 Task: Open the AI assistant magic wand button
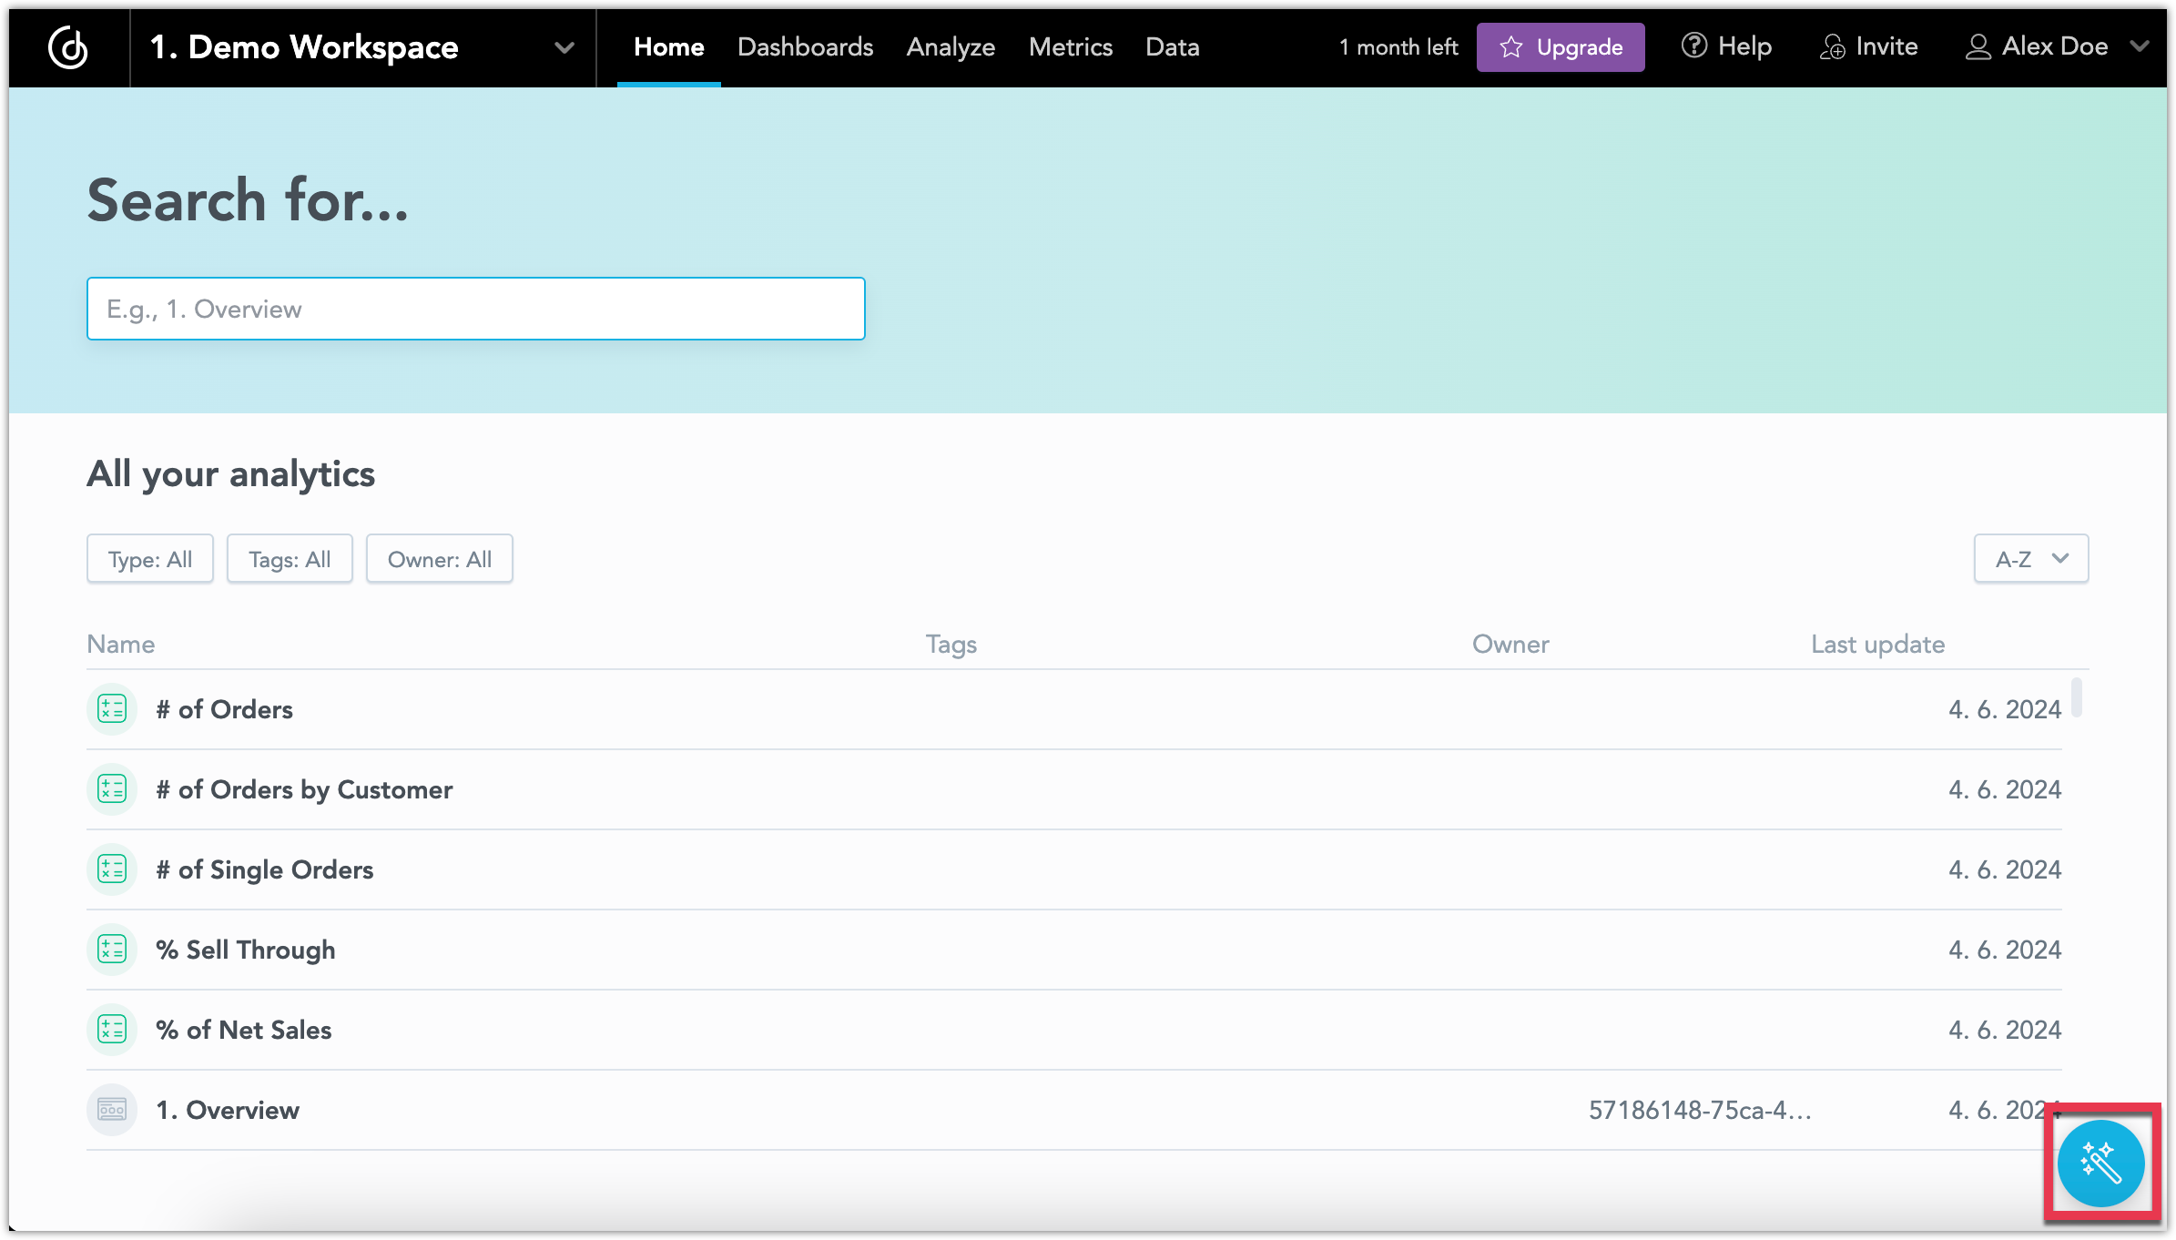[2100, 1163]
